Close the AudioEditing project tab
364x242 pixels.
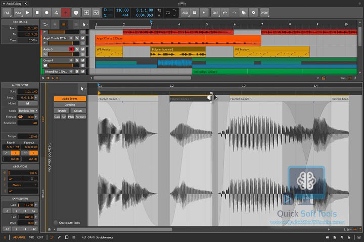coord(26,4)
